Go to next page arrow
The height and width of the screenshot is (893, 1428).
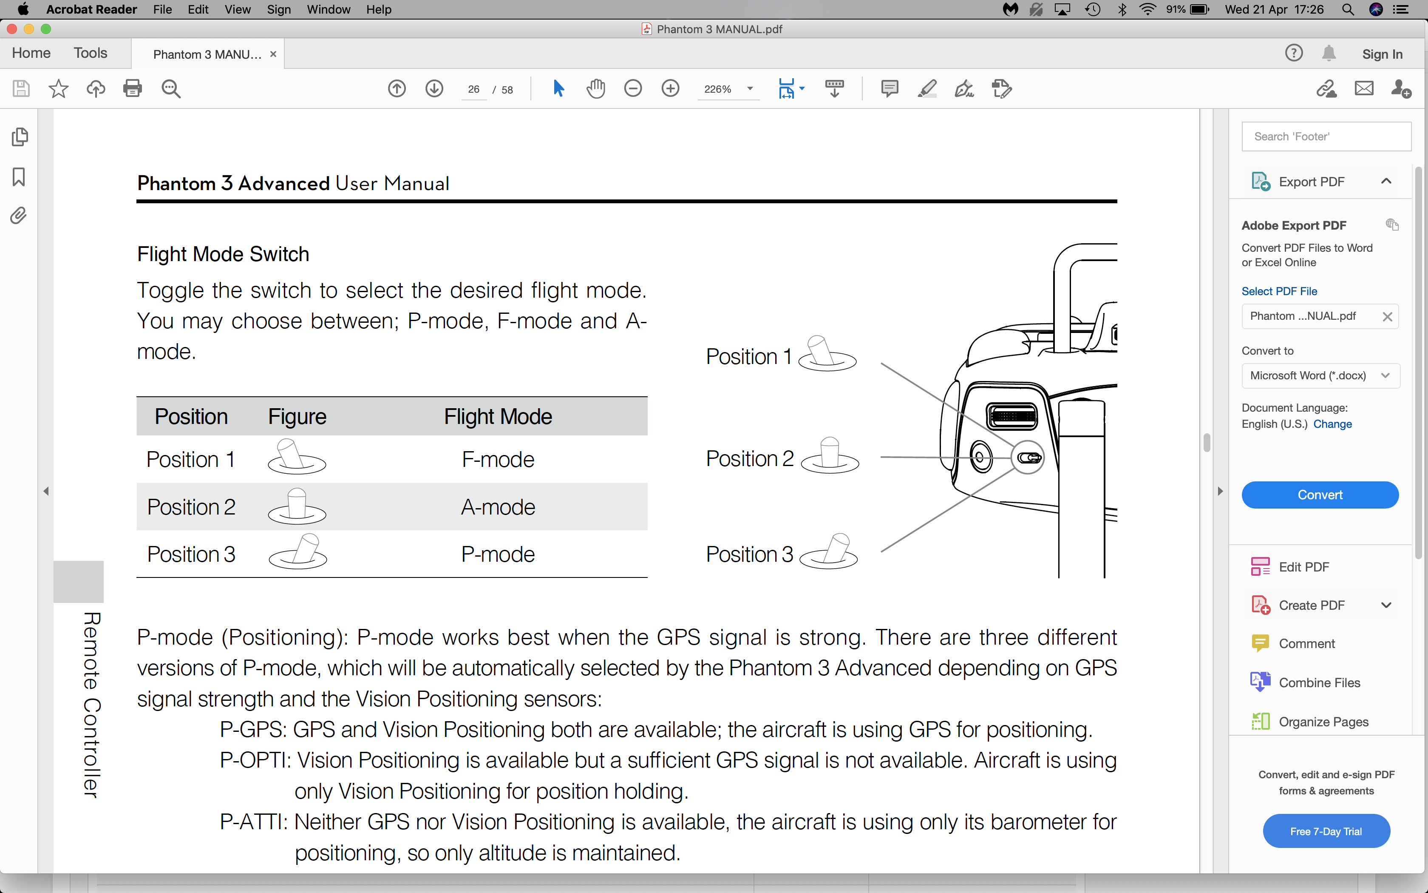(x=434, y=88)
